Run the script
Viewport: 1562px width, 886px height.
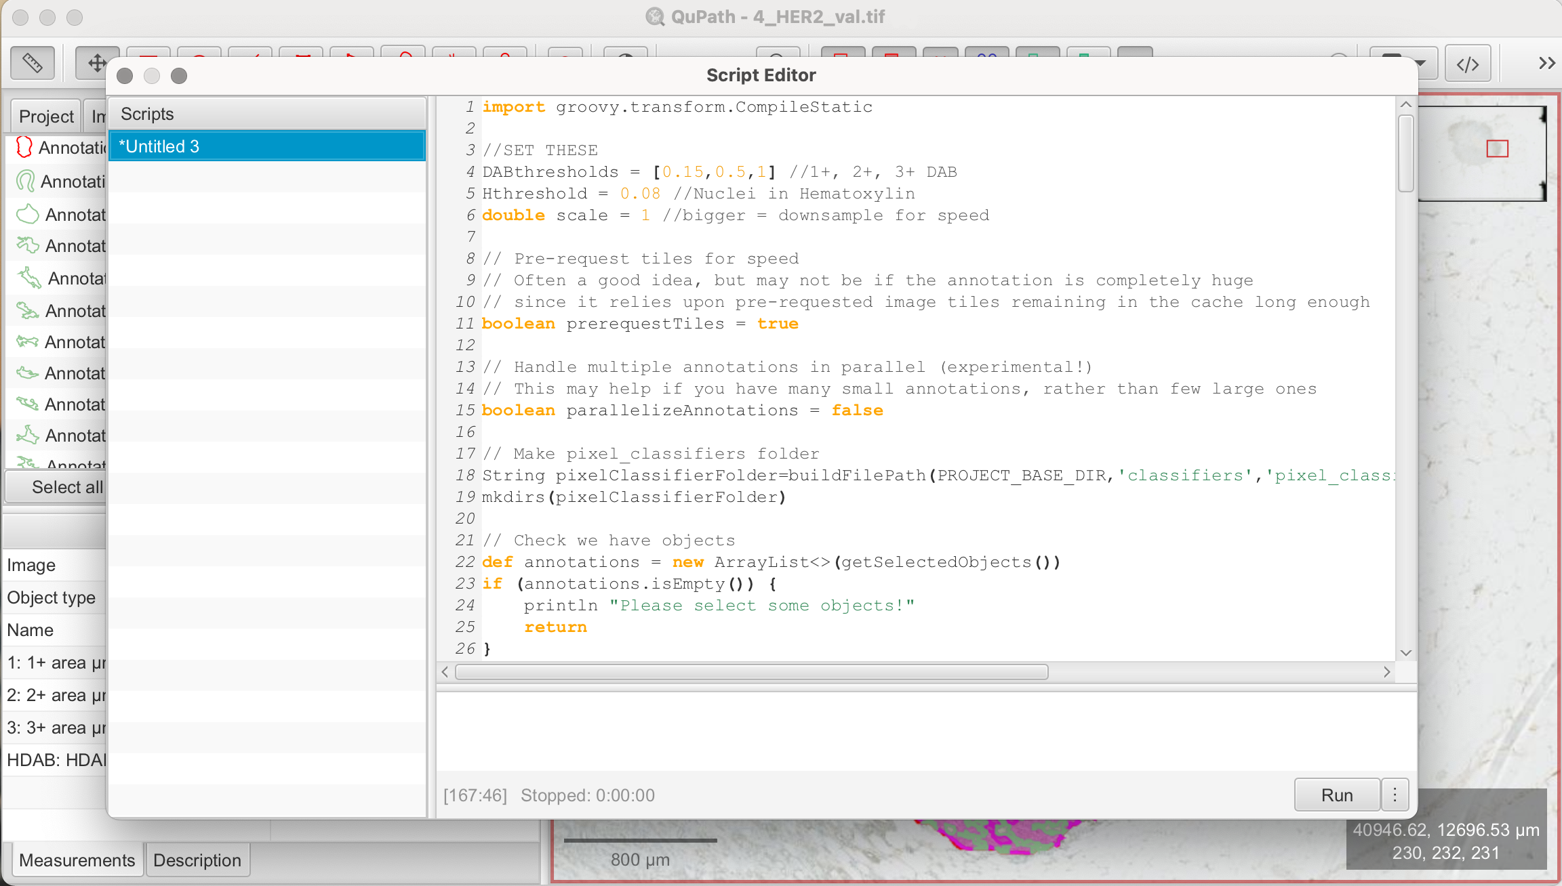click(x=1336, y=795)
